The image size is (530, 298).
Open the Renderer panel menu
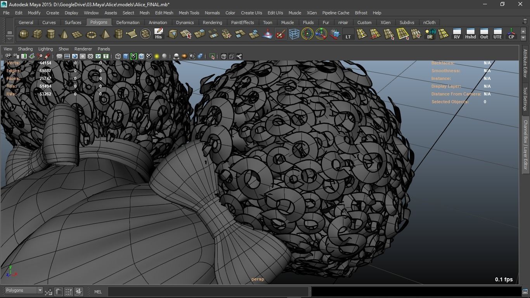click(83, 49)
